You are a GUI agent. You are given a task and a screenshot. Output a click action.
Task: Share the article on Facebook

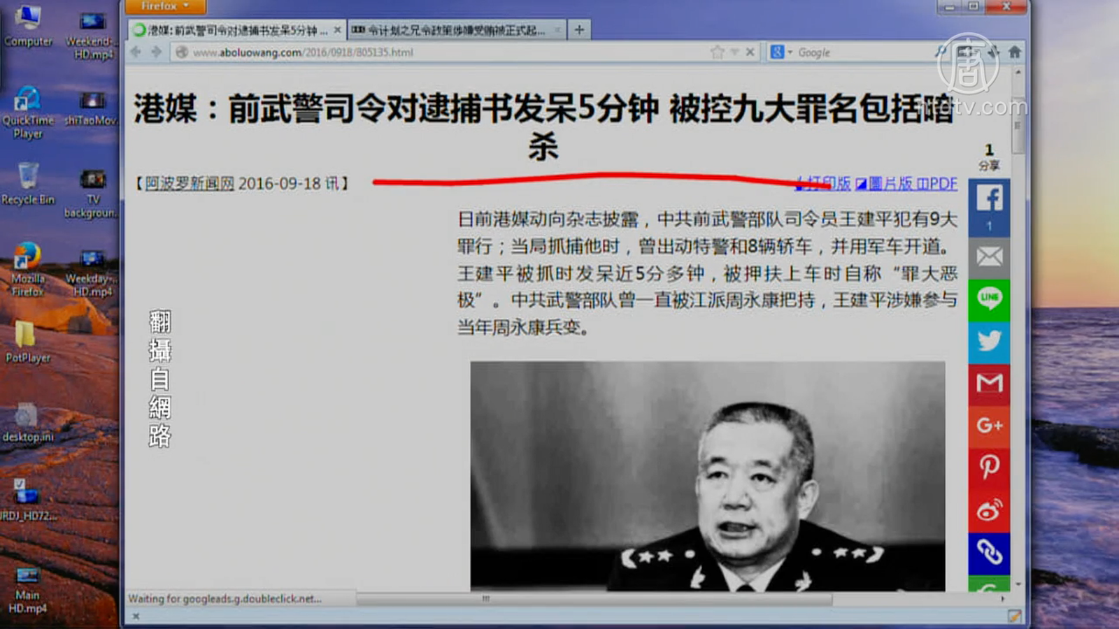click(989, 199)
